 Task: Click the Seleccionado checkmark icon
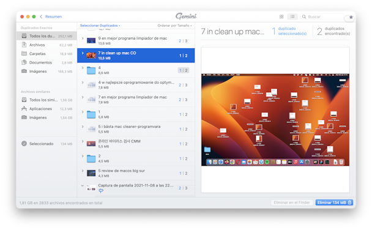tap(24, 144)
